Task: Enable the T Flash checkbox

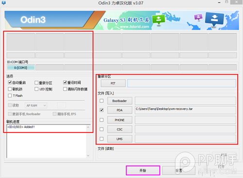Action: point(10,96)
